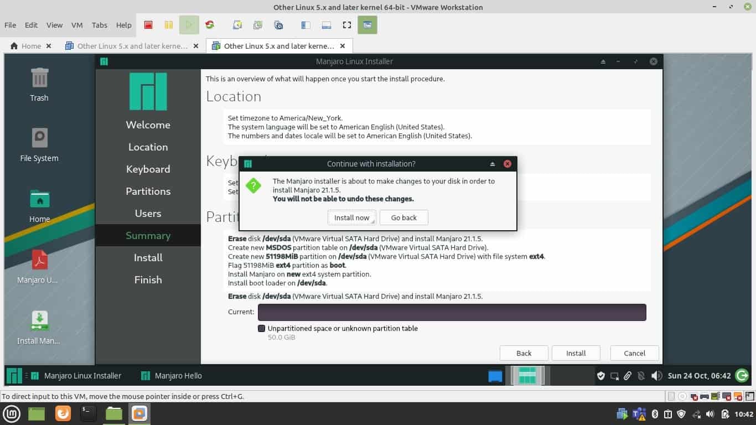
Task: Open the File System desktop icon
Action: coord(39,145)
